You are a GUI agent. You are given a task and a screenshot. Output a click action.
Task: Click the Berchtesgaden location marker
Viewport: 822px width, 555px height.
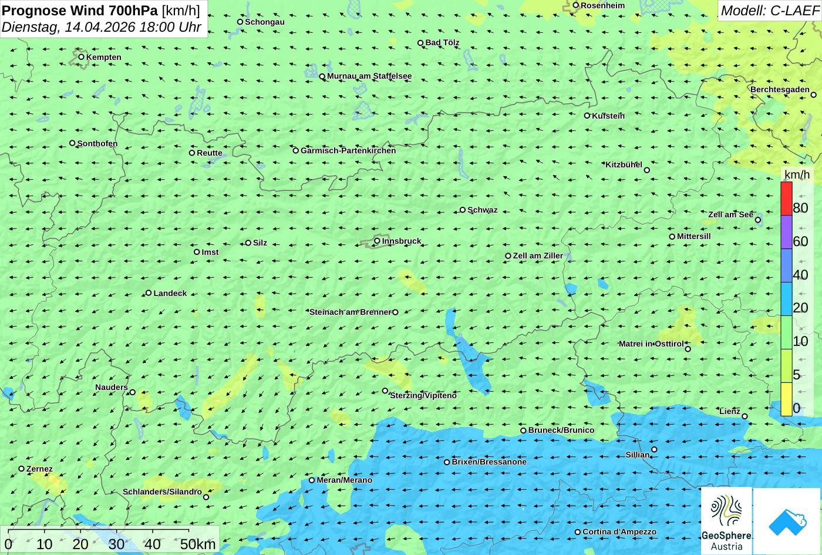click(814, 95)
